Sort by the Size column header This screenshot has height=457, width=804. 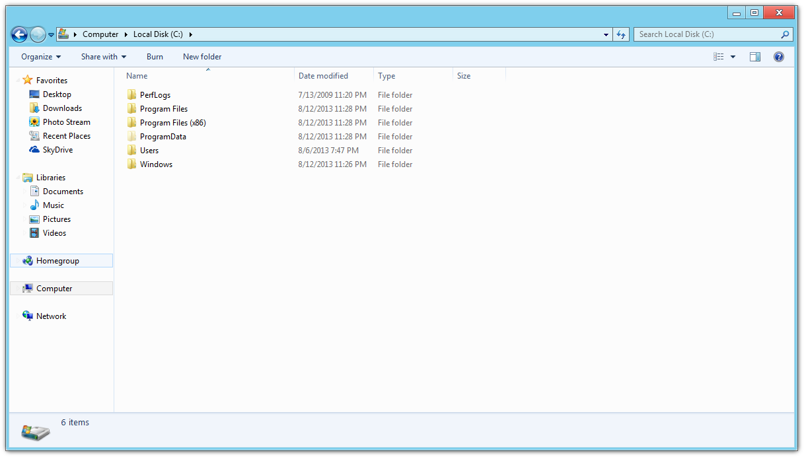480,76
